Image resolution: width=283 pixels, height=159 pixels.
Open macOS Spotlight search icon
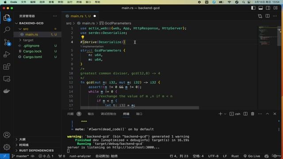244,2
